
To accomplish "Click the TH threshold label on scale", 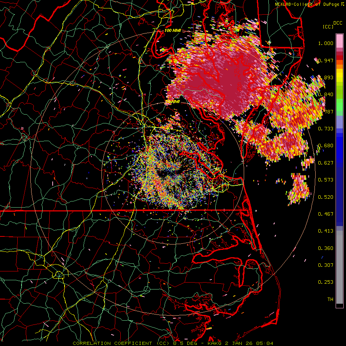I will click(x=330, y=299).
